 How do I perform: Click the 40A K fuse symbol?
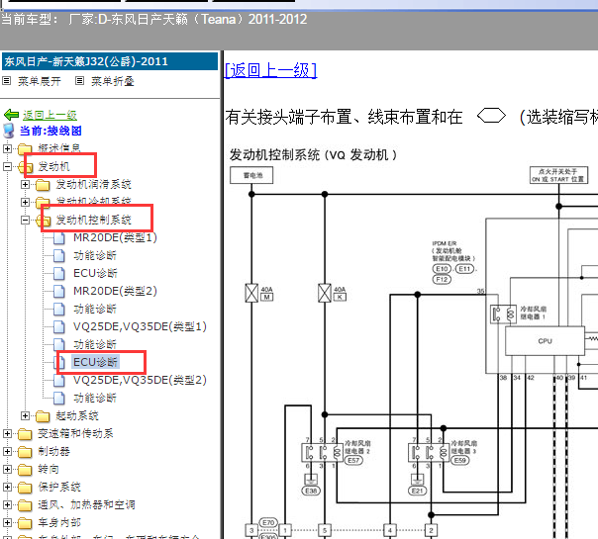(325, 293)
